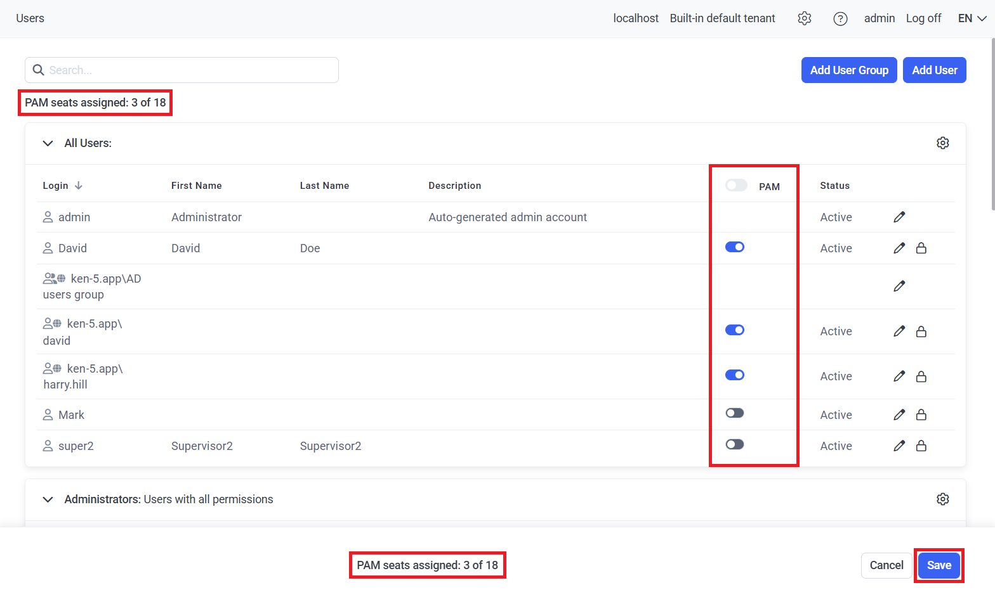Open the EN language dropdown

[972, 18]
